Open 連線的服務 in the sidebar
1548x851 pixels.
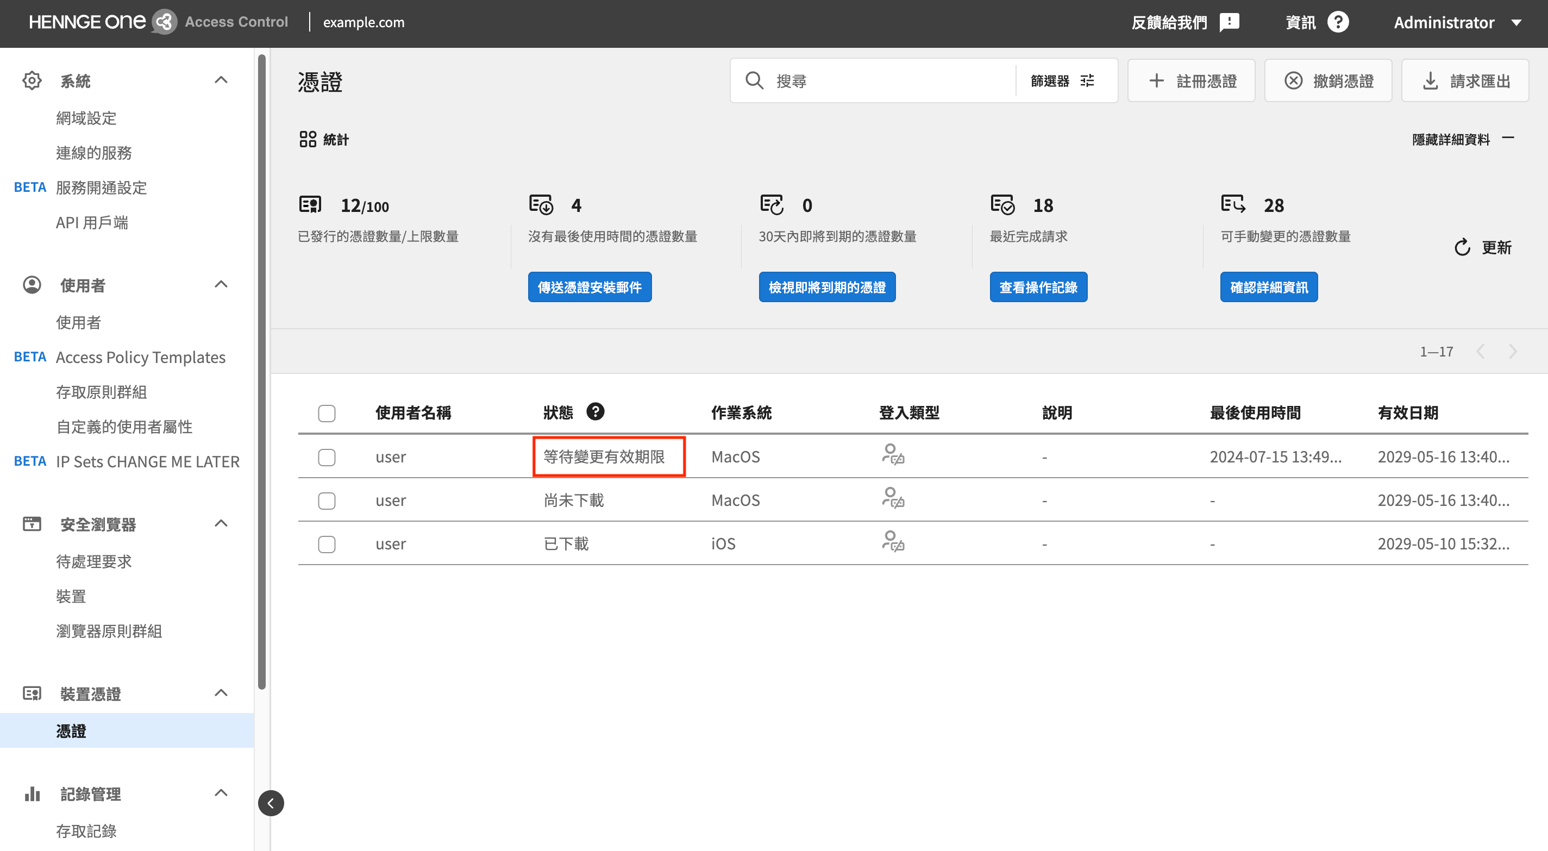[x=94, y=153]
